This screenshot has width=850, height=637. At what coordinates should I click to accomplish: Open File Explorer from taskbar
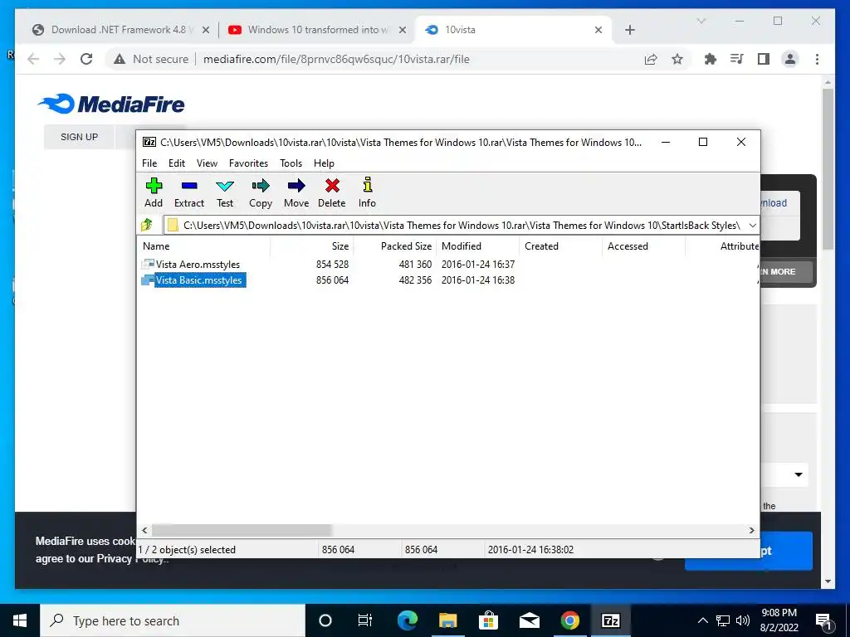447,620
